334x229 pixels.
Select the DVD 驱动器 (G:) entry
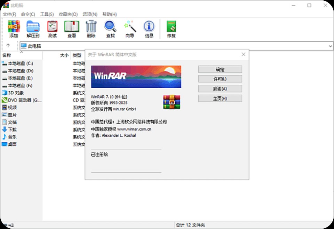point(22,100)
